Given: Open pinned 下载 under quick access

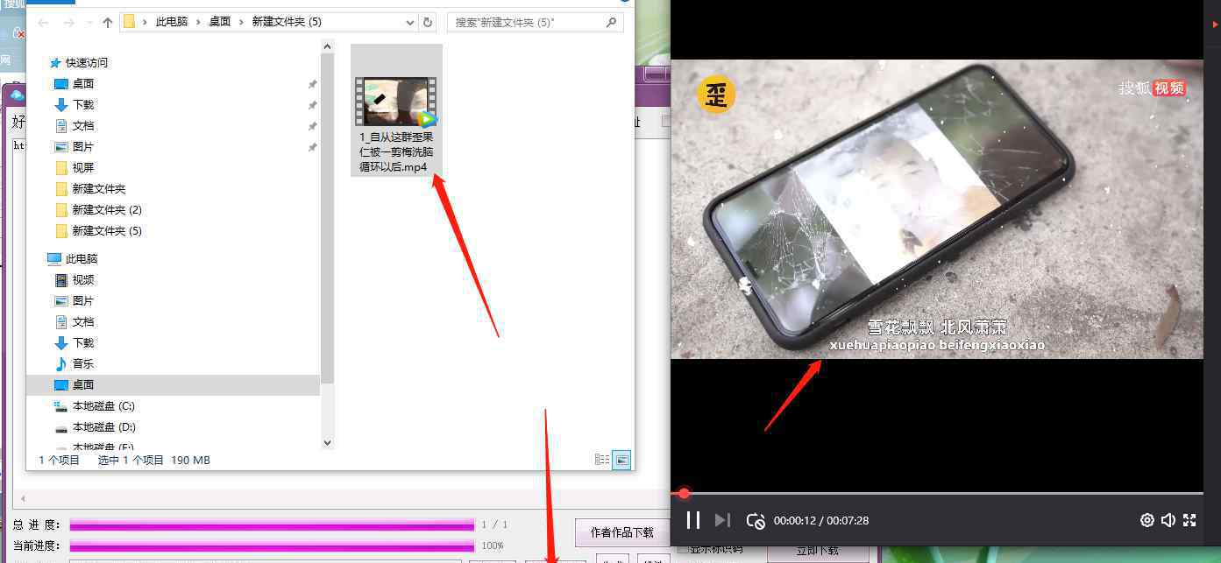Looking at the screenshot, I should pyautogui.click(x=82, y=104).
